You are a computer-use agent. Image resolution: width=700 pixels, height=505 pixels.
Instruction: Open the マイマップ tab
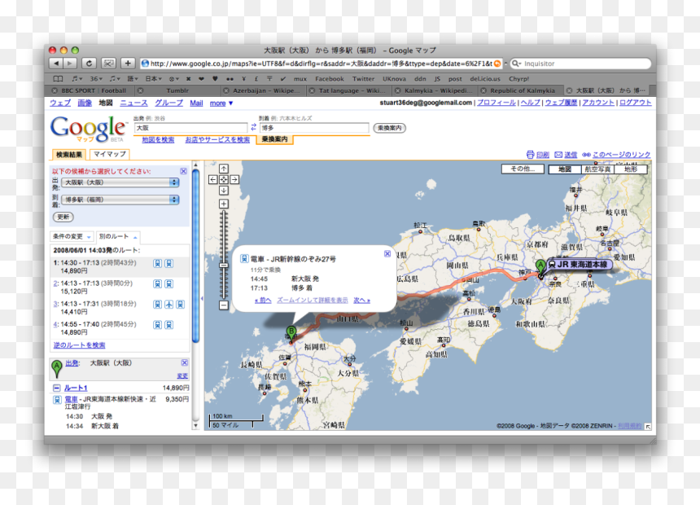click(109, 154)
